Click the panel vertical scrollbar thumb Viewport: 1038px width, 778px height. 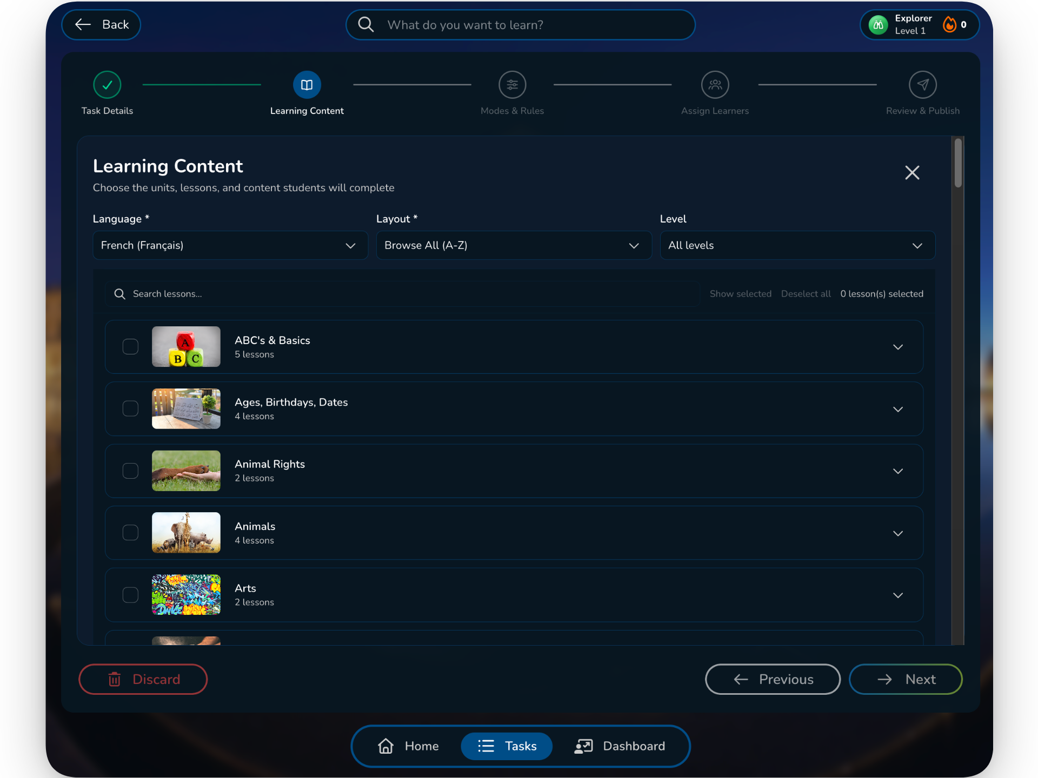[958, 163]
